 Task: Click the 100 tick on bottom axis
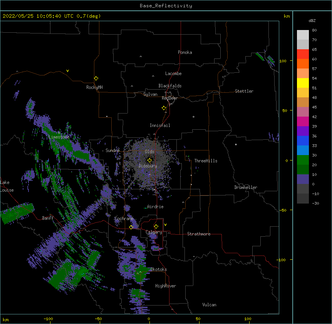pos(248,319)
